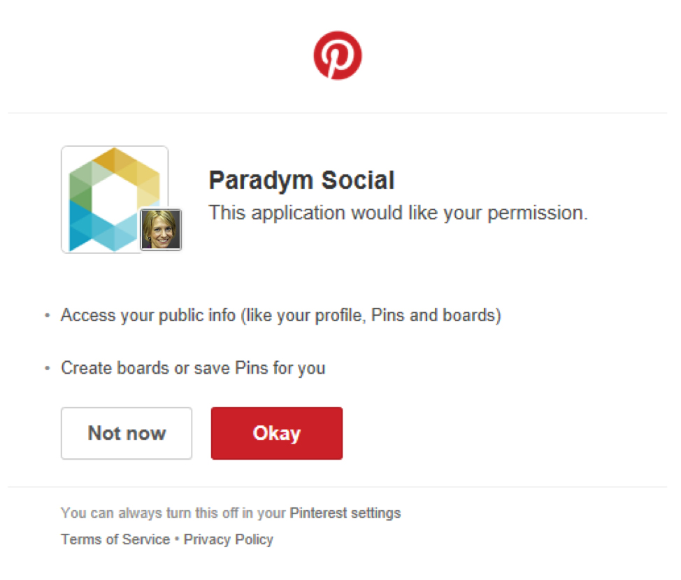The image size is (681, 580).
Task: Click the red Pinterest logo
Action: (338, 55)
